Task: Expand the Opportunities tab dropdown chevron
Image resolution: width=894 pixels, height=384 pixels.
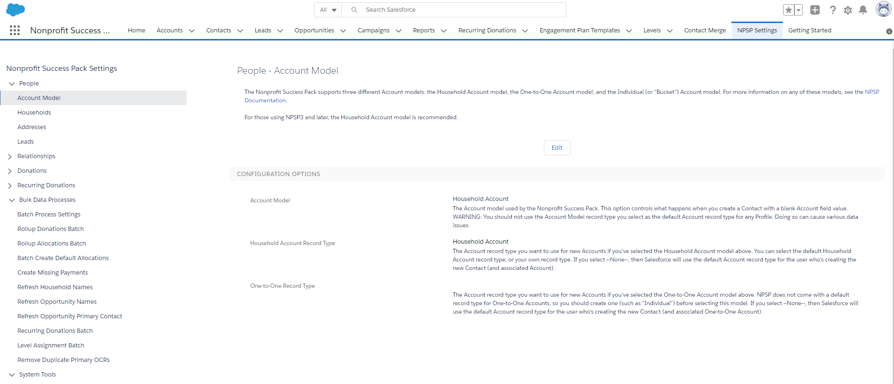Action: click(343, 31)
